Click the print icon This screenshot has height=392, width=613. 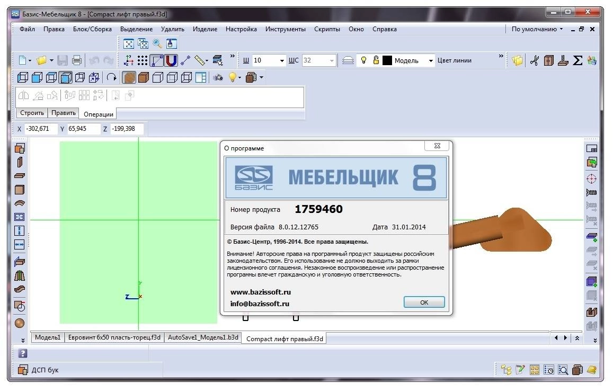(x=77, y=60)
